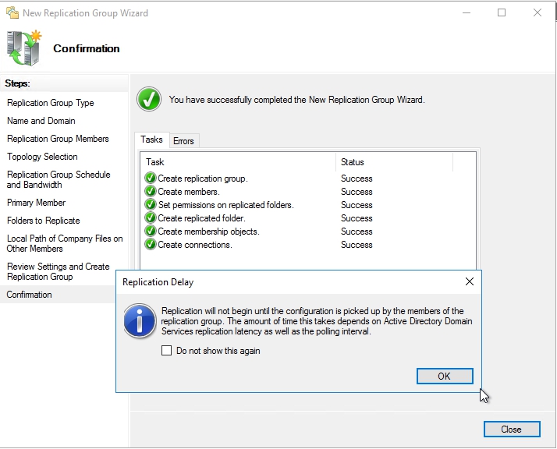This screenshot has height=449, width=557.
Task: Click green check beside Create replicated folder
Action: 151,218
